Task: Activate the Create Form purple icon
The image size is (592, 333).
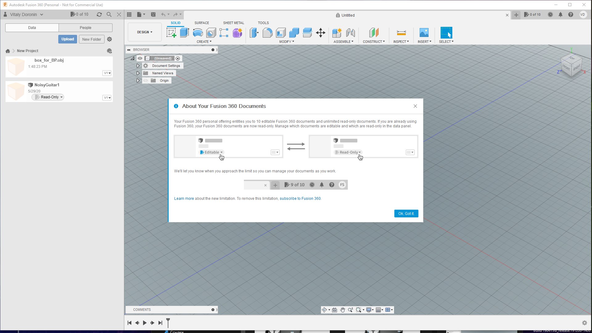Action: pyautogui.click(x=237, y=33)
